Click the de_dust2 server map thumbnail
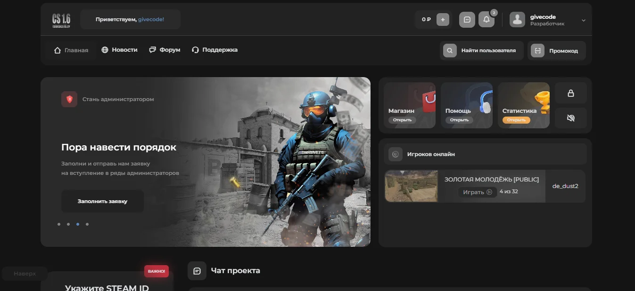Viewport: 635px width, 291px height. 411,186
